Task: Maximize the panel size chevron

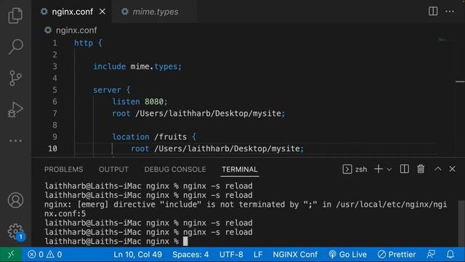Action: pos(437,169)
